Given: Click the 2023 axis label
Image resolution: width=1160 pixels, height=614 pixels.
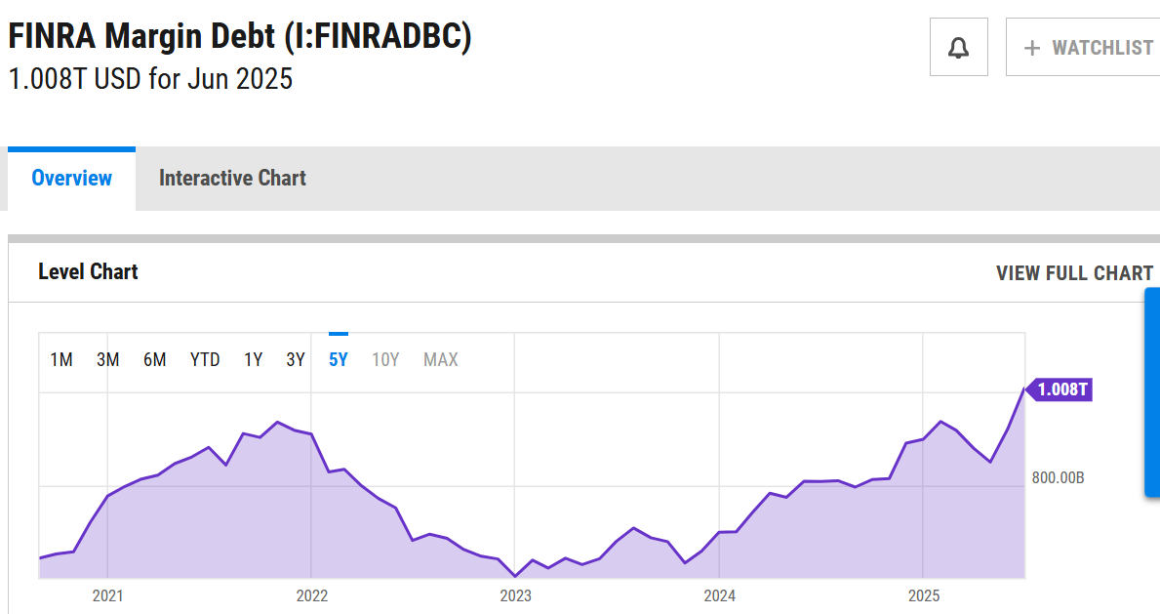Looking at the screenshot, I should (516, 596).
